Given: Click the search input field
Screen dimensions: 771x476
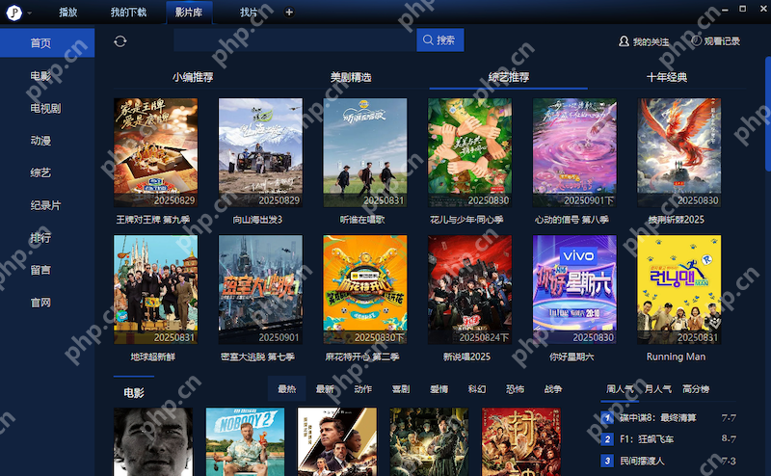Looking at the screenshot, I should 294,40.
